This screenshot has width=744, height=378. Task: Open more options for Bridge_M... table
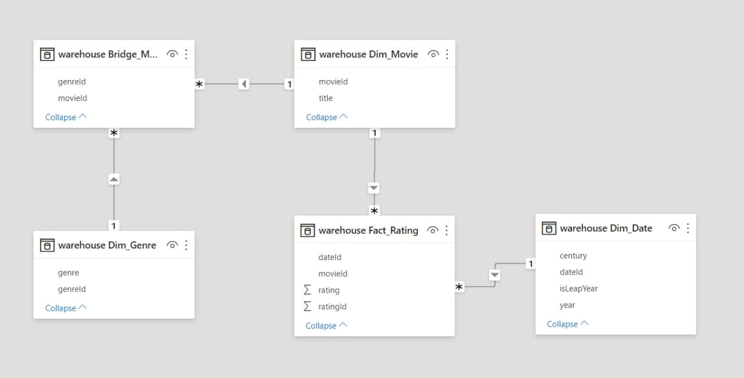pyautogui.click(x=186, y=54)
